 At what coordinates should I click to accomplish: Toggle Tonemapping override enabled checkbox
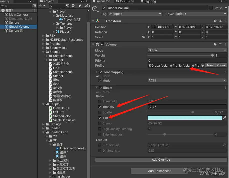(101, 72)
